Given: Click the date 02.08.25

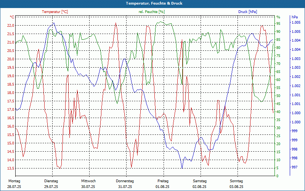Looking at the screenshot, I should click(x=199, y=187).
